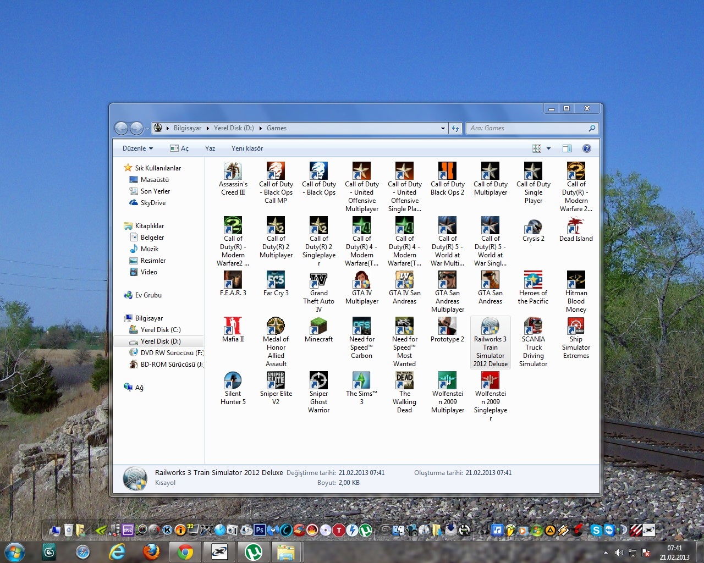Click the Yaz toolbar command
Viewport: 704px width, 563px height.
pos(210,148)
